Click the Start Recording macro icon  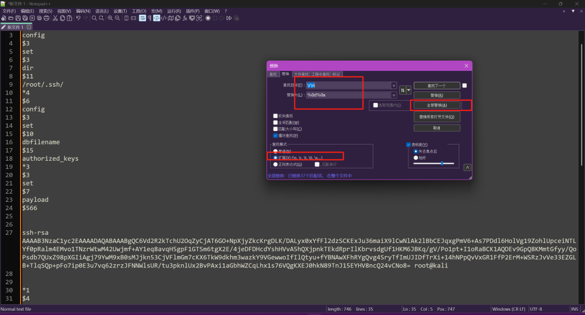pos(208,18)
